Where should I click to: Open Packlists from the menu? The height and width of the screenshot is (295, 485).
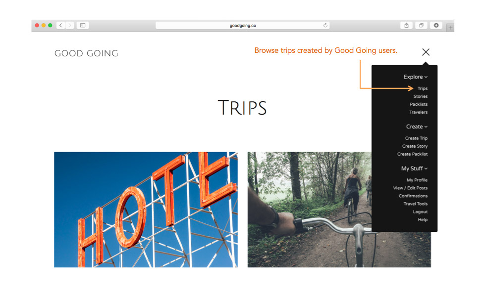point(419,104)
